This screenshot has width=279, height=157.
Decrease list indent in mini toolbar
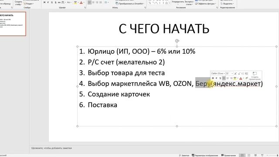243,74
